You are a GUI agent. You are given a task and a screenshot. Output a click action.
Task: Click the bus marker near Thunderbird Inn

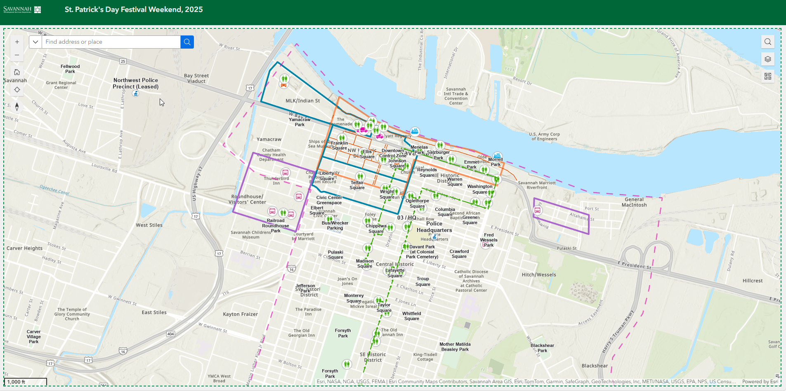(x=285, y=173)
